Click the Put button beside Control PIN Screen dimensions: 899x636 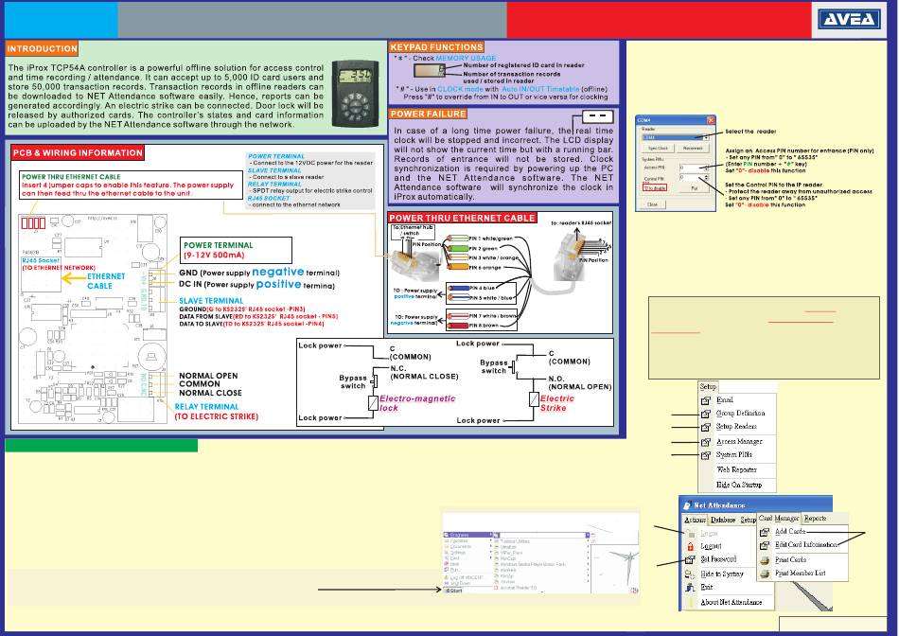pyautogui.click(x=694, y=188)
